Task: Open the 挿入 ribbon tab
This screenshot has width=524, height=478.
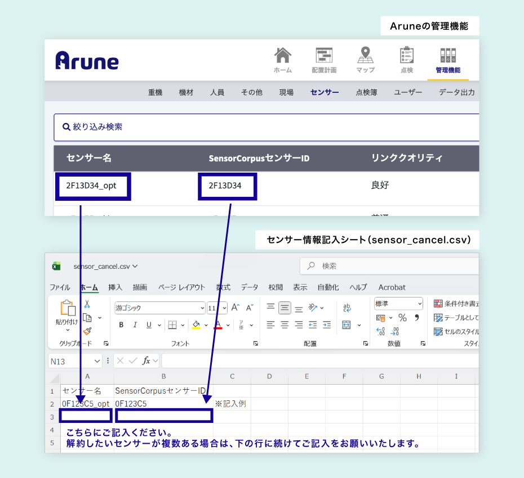Action: (115, 287)
